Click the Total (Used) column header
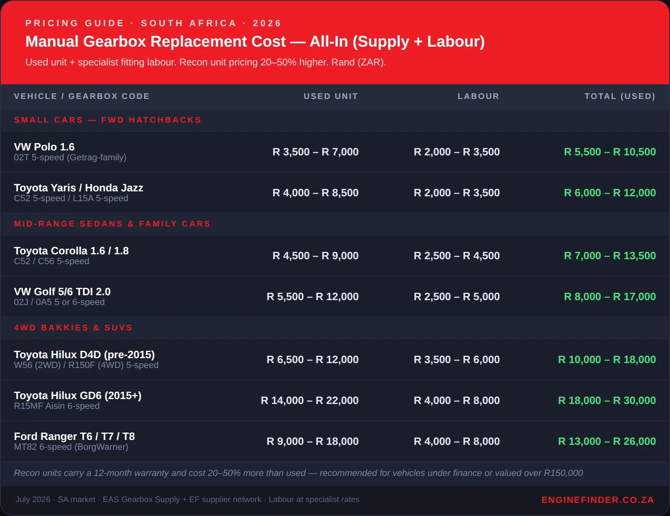 pos(620,96)
